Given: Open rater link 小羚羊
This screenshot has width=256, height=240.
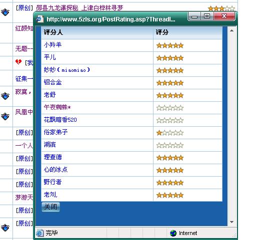Looking at the screenshot, I should click(x=52, y=45).
